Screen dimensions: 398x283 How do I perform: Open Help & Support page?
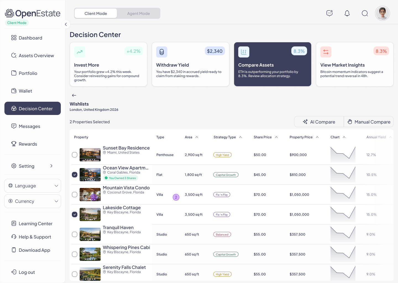point(33,237)
